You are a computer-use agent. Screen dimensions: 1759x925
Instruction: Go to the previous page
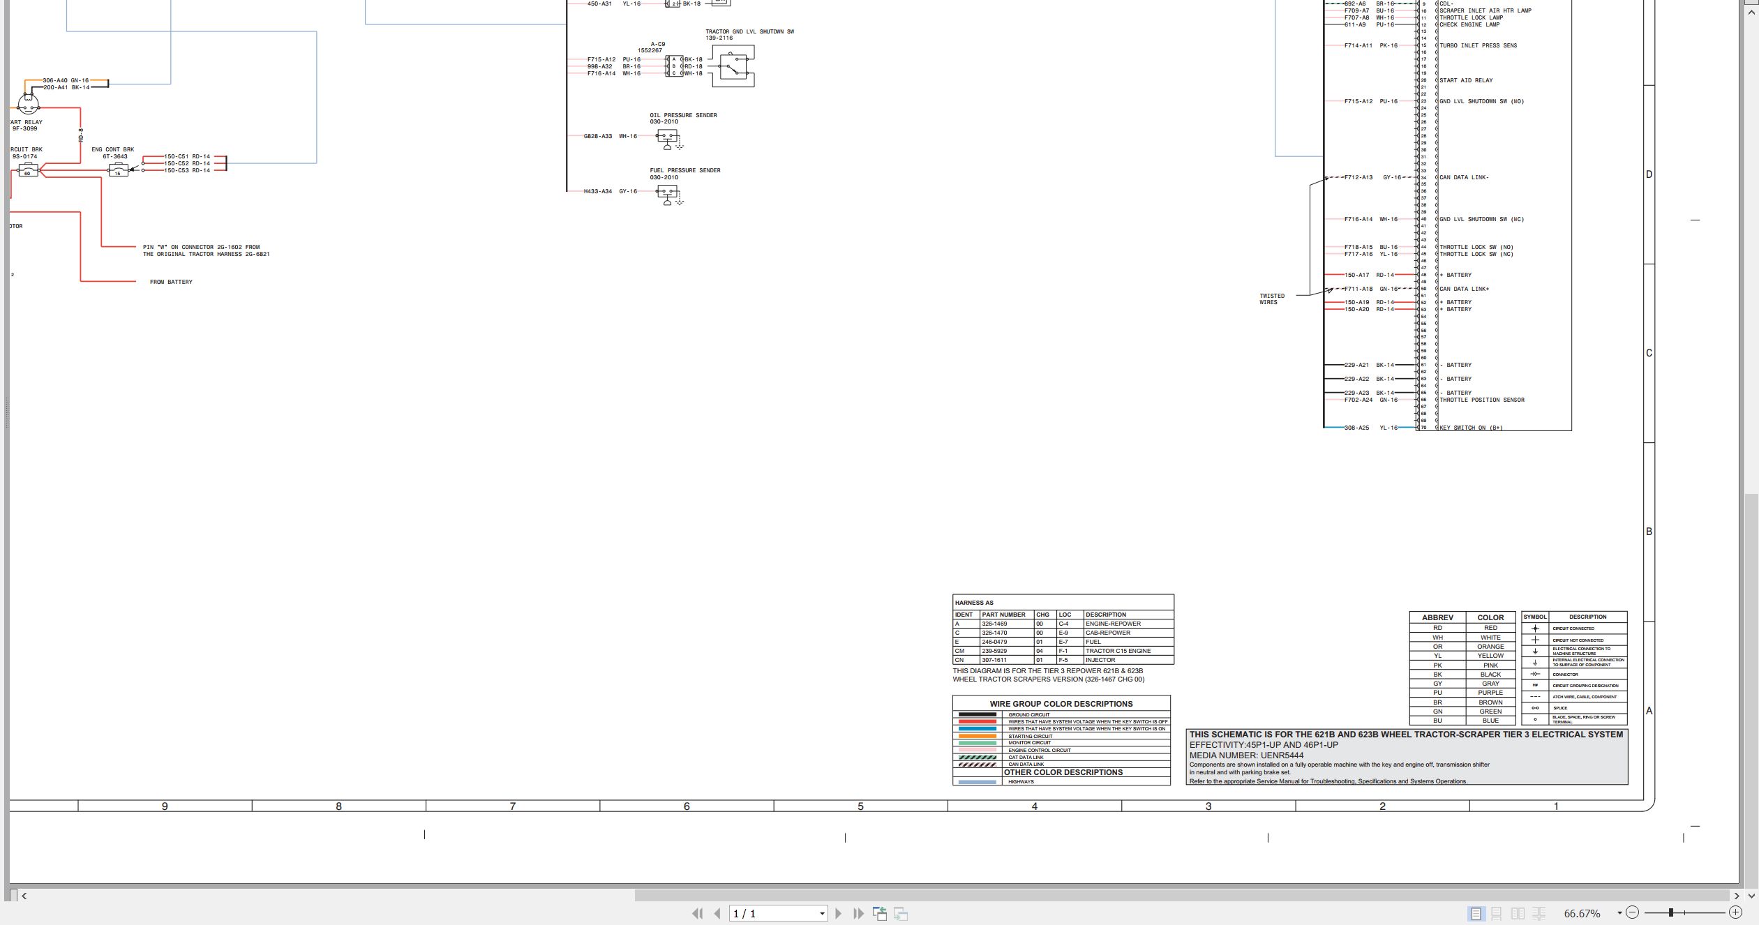(x=717, y=913)
